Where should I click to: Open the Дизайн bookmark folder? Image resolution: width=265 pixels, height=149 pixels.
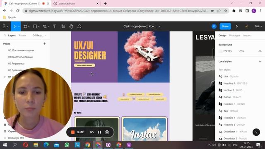[x=10, y=17]
